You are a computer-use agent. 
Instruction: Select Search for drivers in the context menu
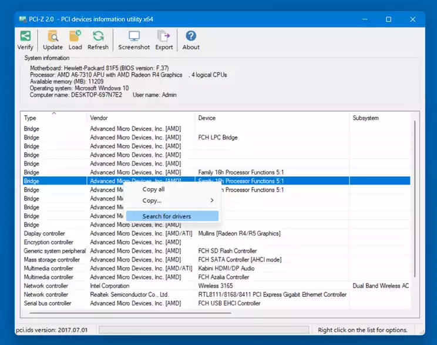pos(172,216)
